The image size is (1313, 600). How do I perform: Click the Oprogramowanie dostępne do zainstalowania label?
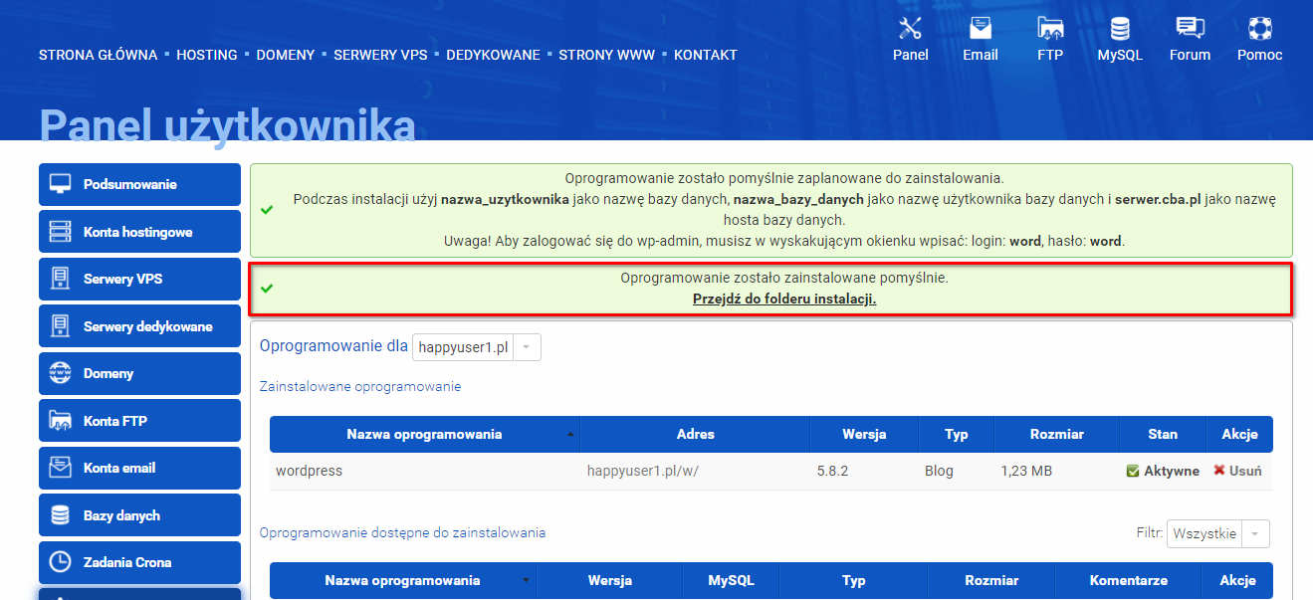[x=402, y=532]
